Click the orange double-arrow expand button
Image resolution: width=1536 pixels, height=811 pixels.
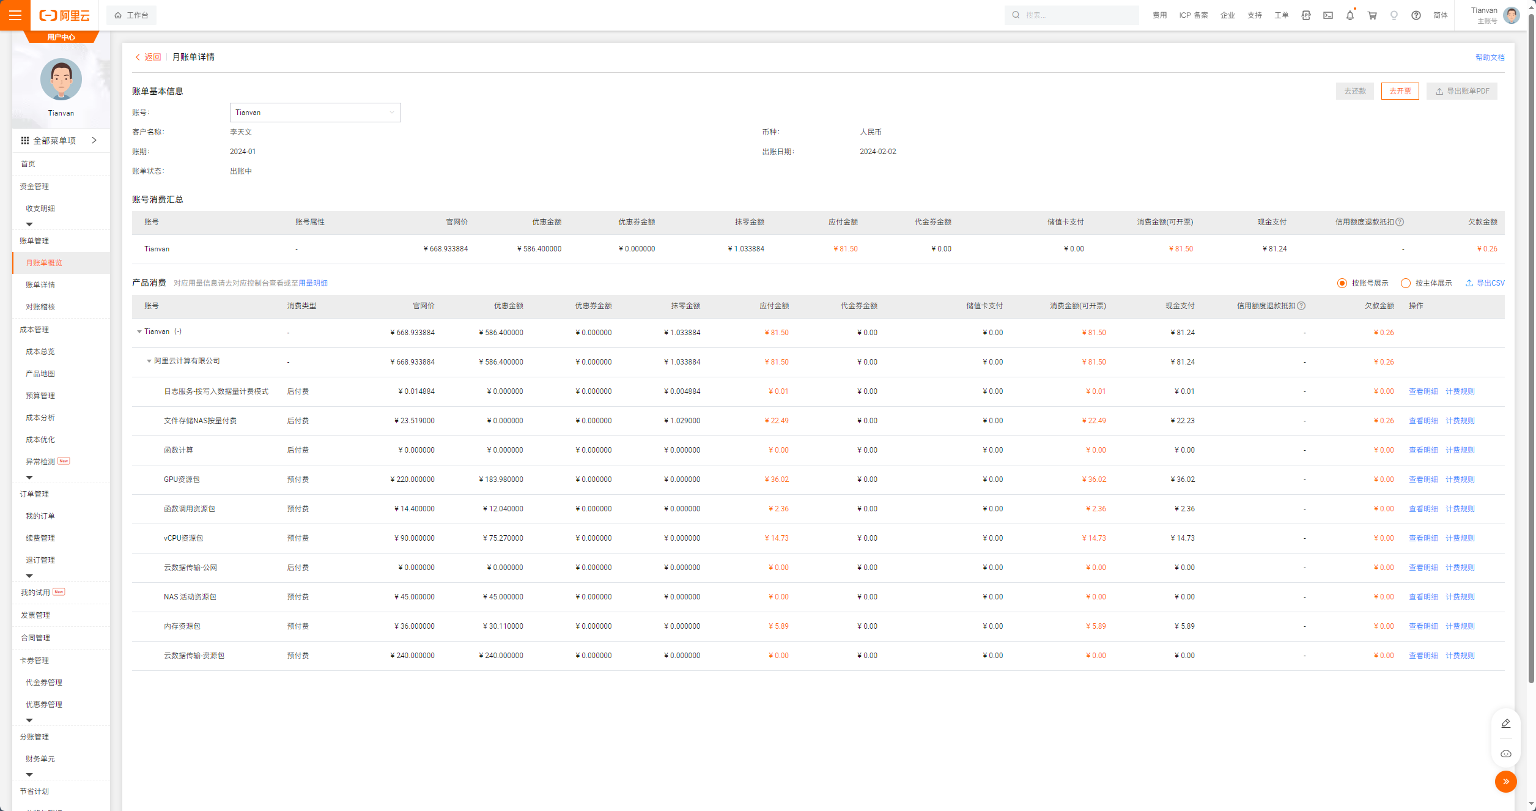(x=1506, y=782)
